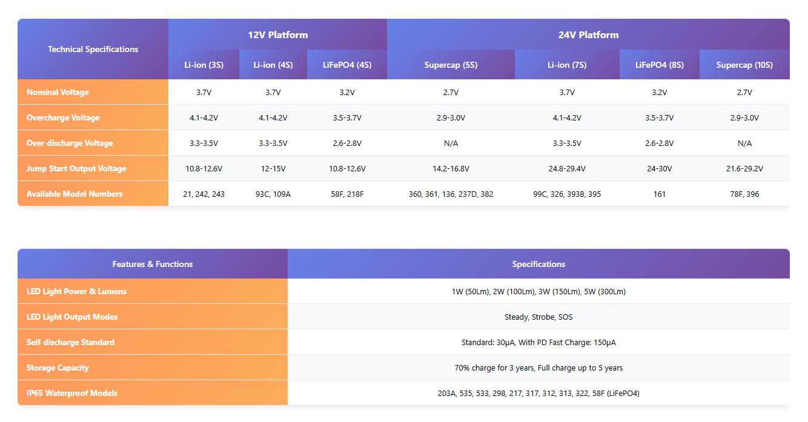808x422 pixels.
Task: Select the IP65 Waterproof Models row label
Action: [x=72, y=393]
